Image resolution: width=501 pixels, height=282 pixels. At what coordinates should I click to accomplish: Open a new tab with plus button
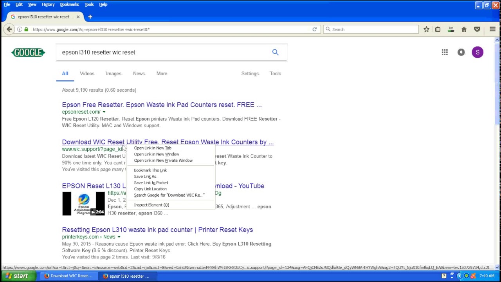90,17
